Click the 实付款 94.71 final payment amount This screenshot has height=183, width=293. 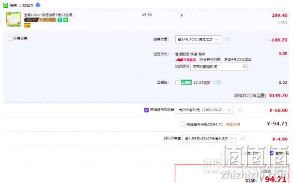click(276, 180)
